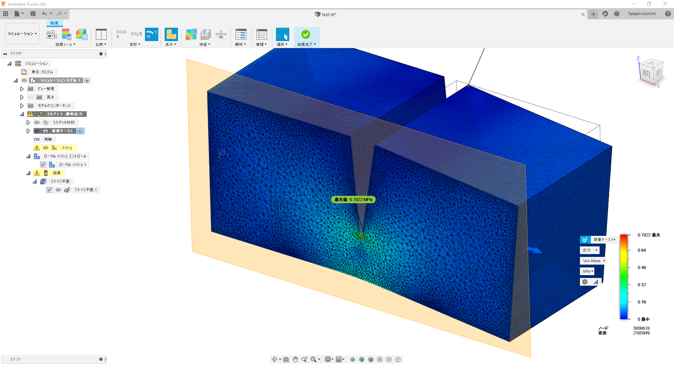
Task: Select the actual deformation icon
Action: tap(136, 34)
